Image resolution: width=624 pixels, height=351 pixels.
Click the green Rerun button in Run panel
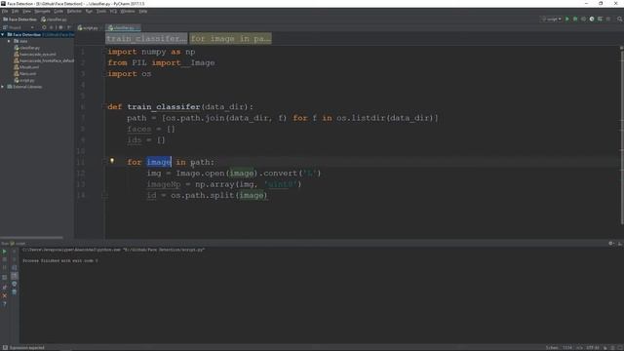point(4,252)
